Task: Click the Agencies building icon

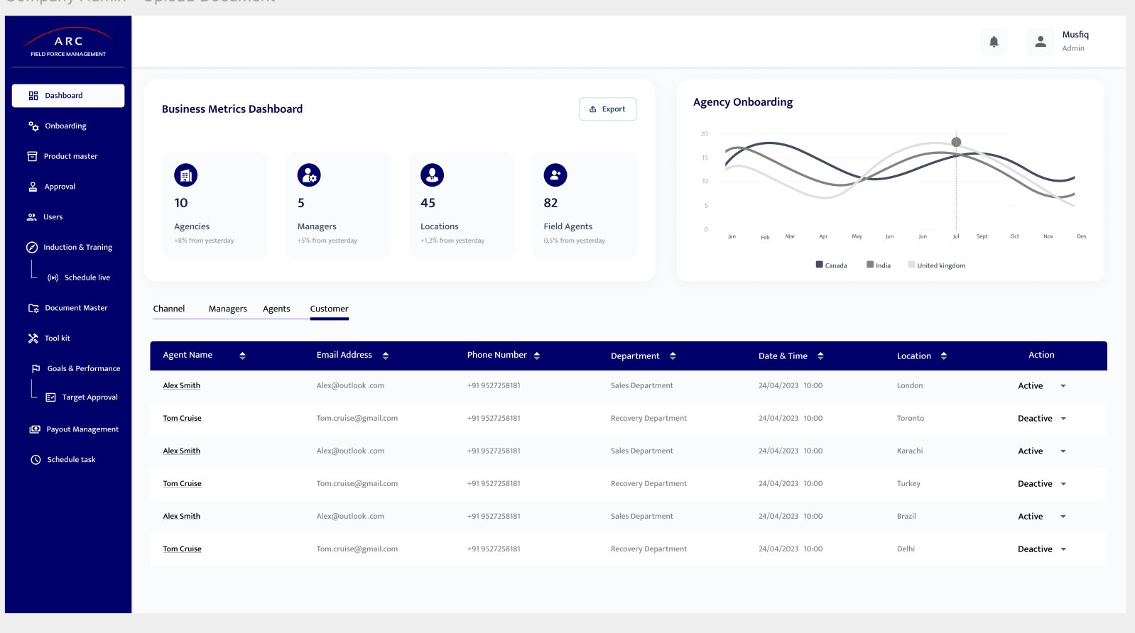Action: tap(185, 175)
